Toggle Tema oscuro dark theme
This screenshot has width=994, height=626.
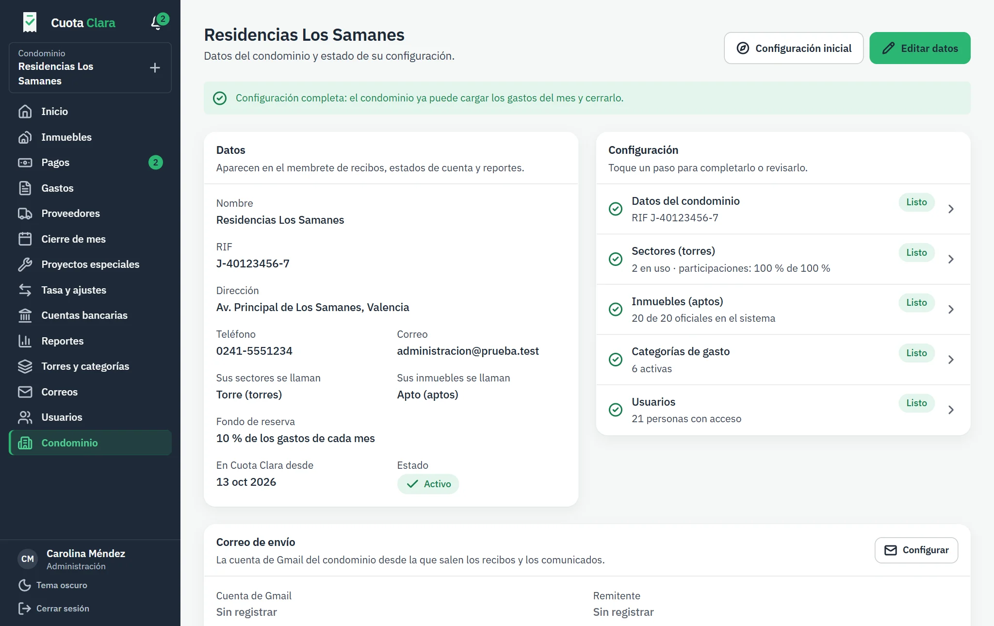(x=53, y=585)
